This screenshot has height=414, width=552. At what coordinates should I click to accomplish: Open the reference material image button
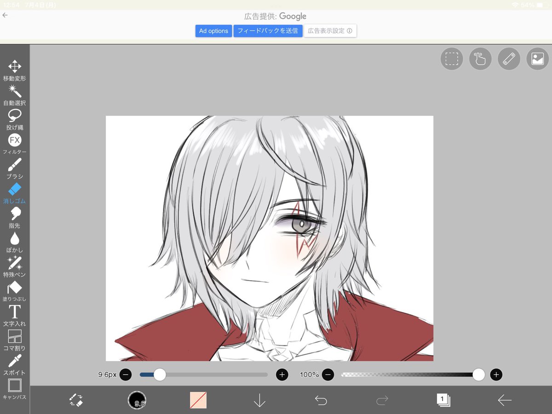(x=537, y=59)
